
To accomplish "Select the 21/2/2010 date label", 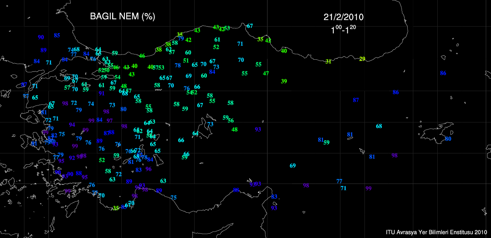I will 343,17.
